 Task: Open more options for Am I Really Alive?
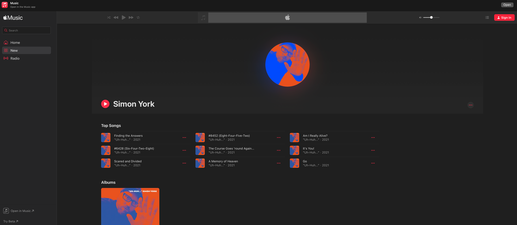pos(373,138)
